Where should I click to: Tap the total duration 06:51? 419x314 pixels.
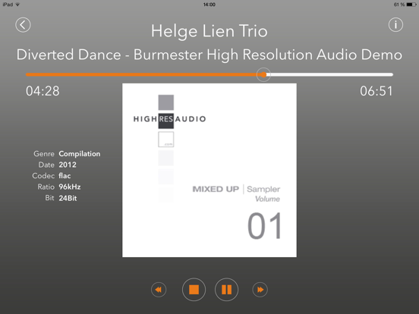click(376, 91)
